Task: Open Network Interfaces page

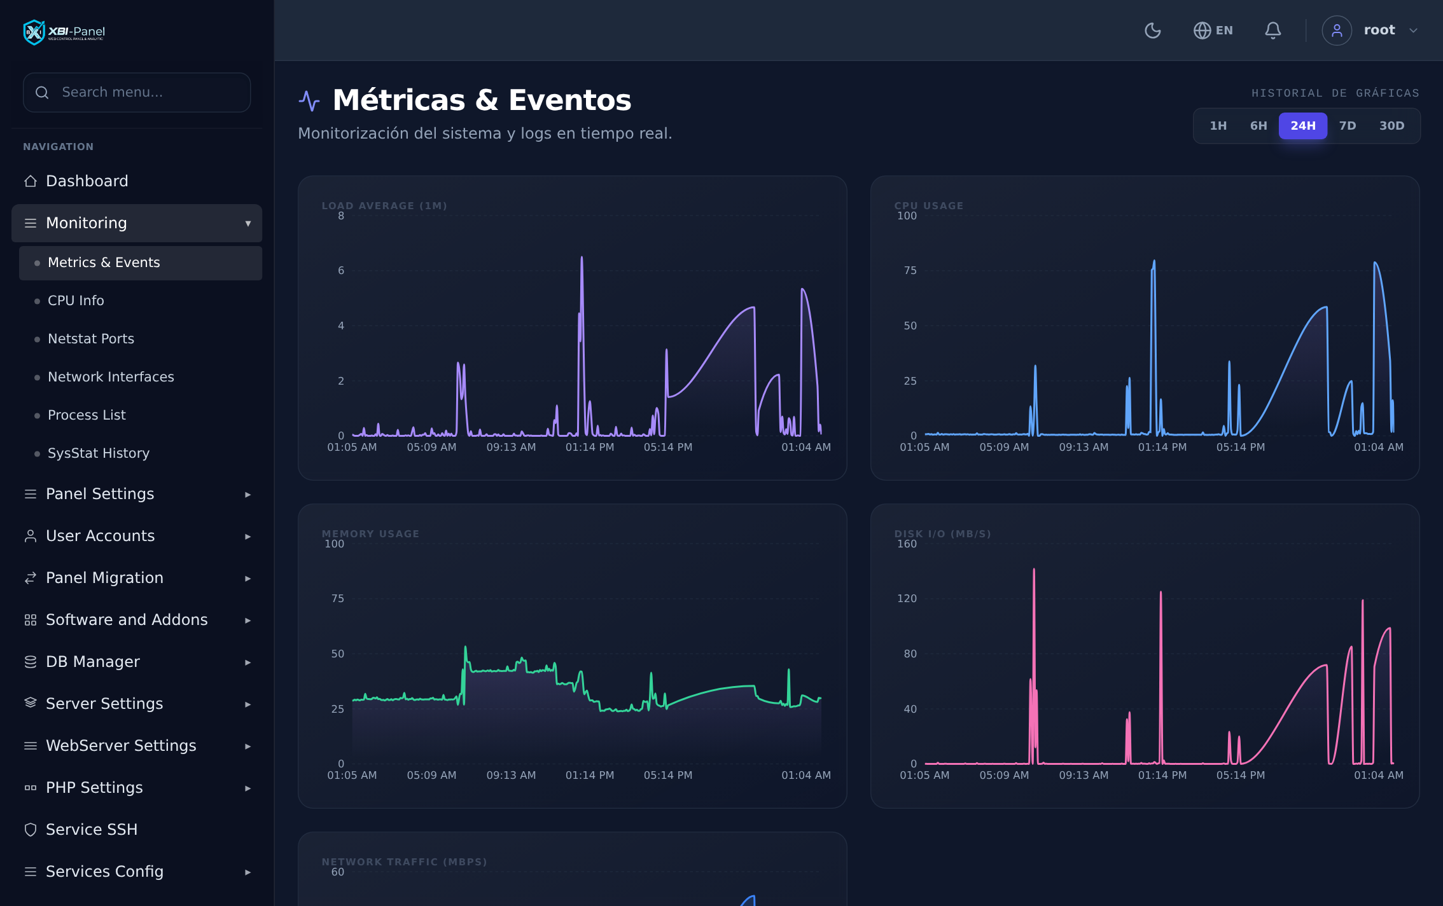Action: [x=141, y=377]
